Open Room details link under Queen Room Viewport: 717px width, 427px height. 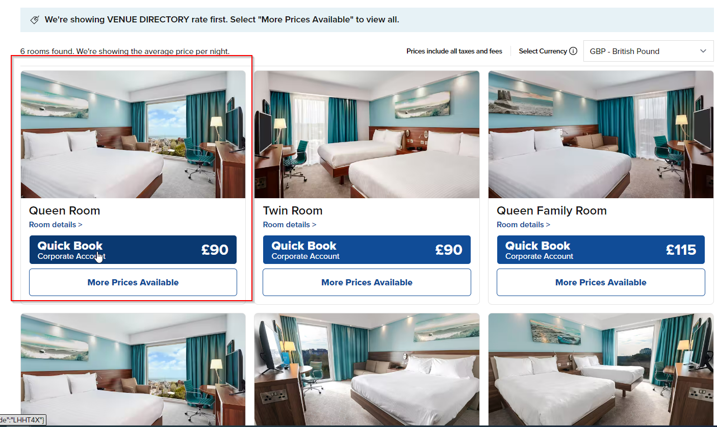(x=56, y=225)
